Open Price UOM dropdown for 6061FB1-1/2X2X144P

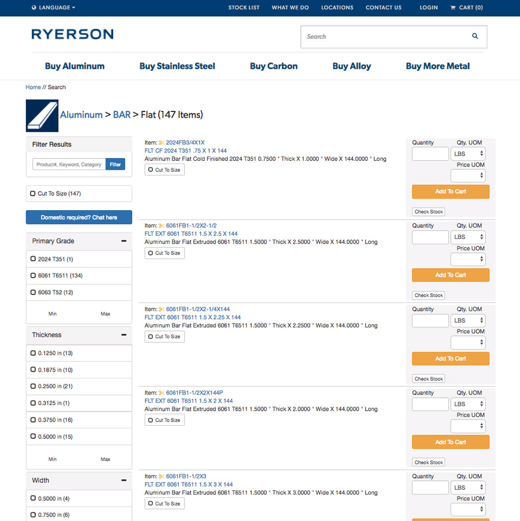[467, 426]
